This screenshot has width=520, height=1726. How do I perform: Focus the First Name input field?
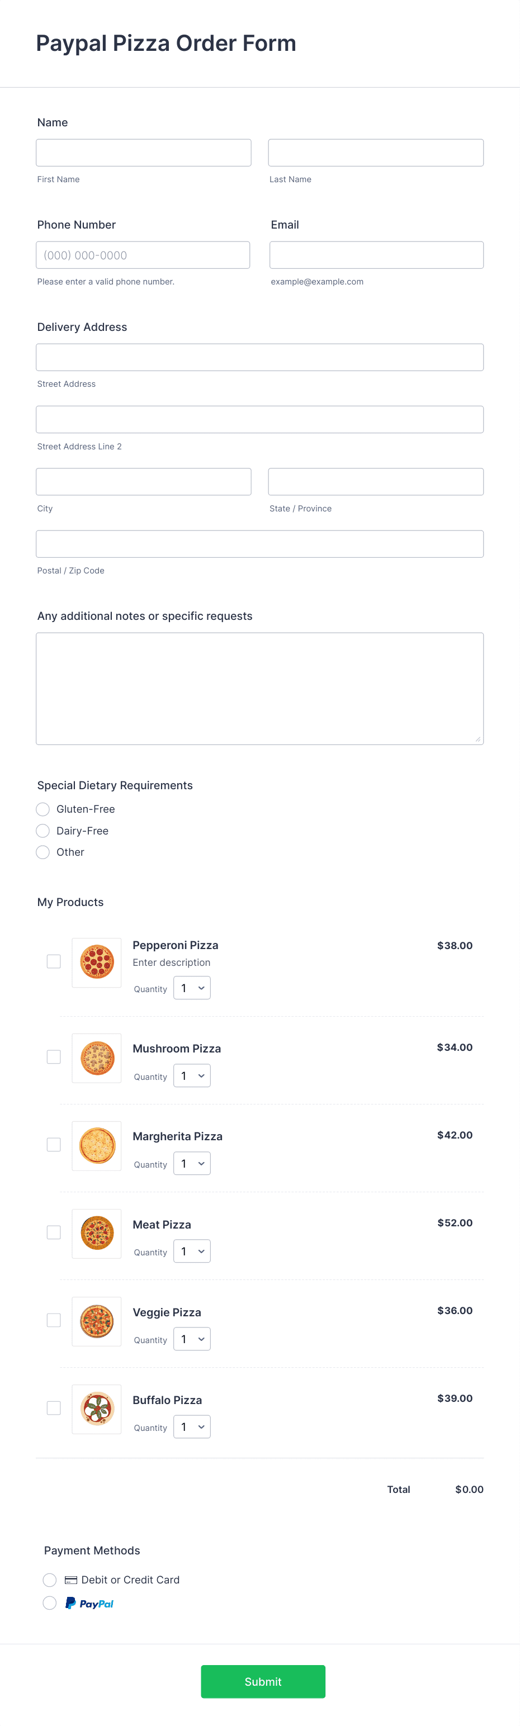coord(143,153)
